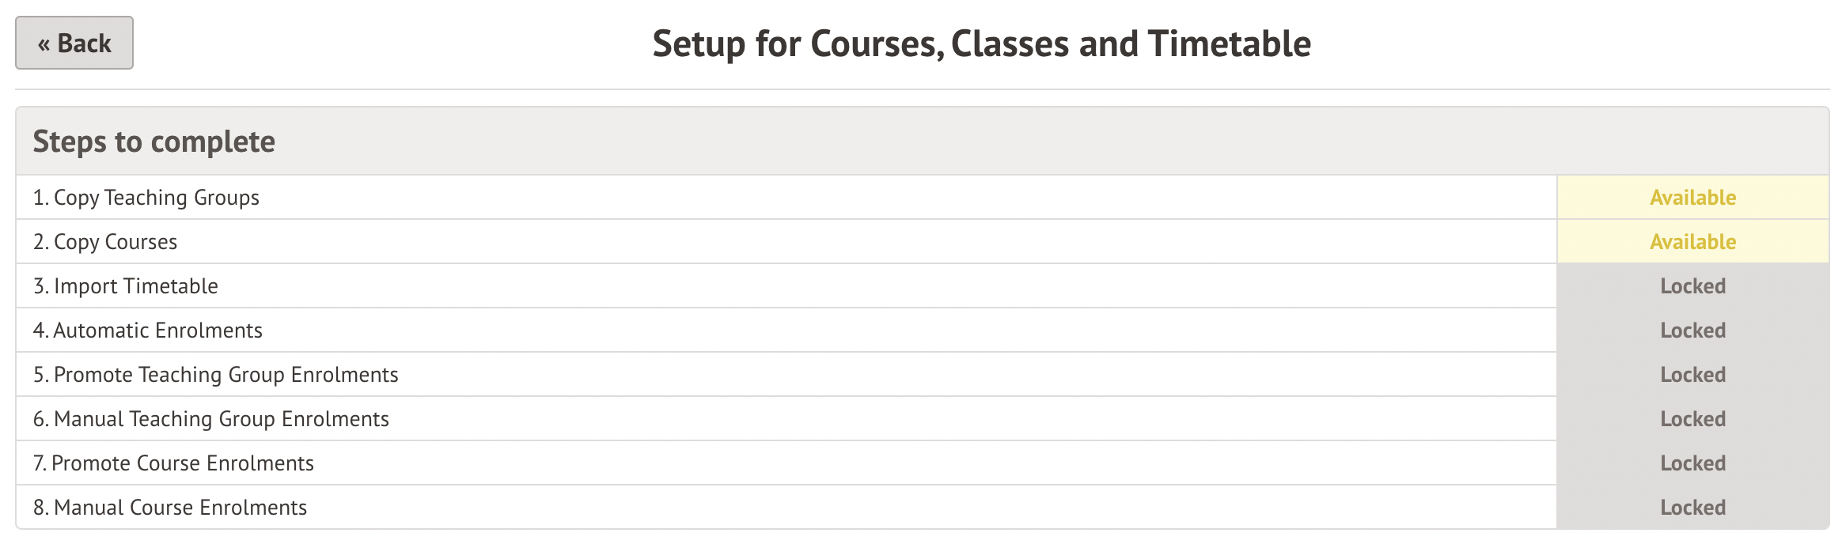The height and width of the screenshot is (544, 1842).
Task: Click Locked status for Manual Teaching Group Enrolments
Action: coord(1692,419)
